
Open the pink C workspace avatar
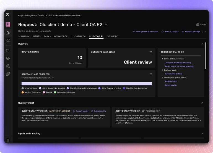point(8,24)
